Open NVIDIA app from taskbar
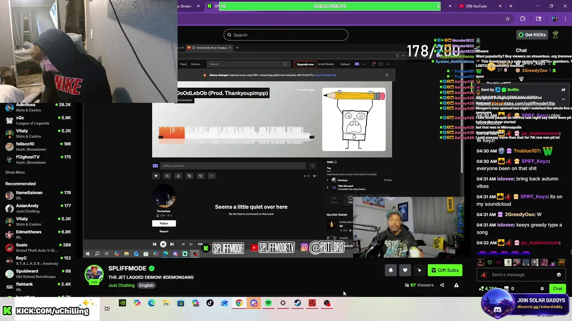This screenshot has width=572, height=321. [122, 303]
